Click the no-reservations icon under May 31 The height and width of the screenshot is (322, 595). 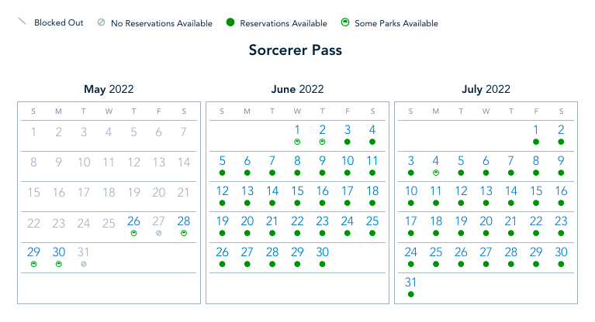84,264
